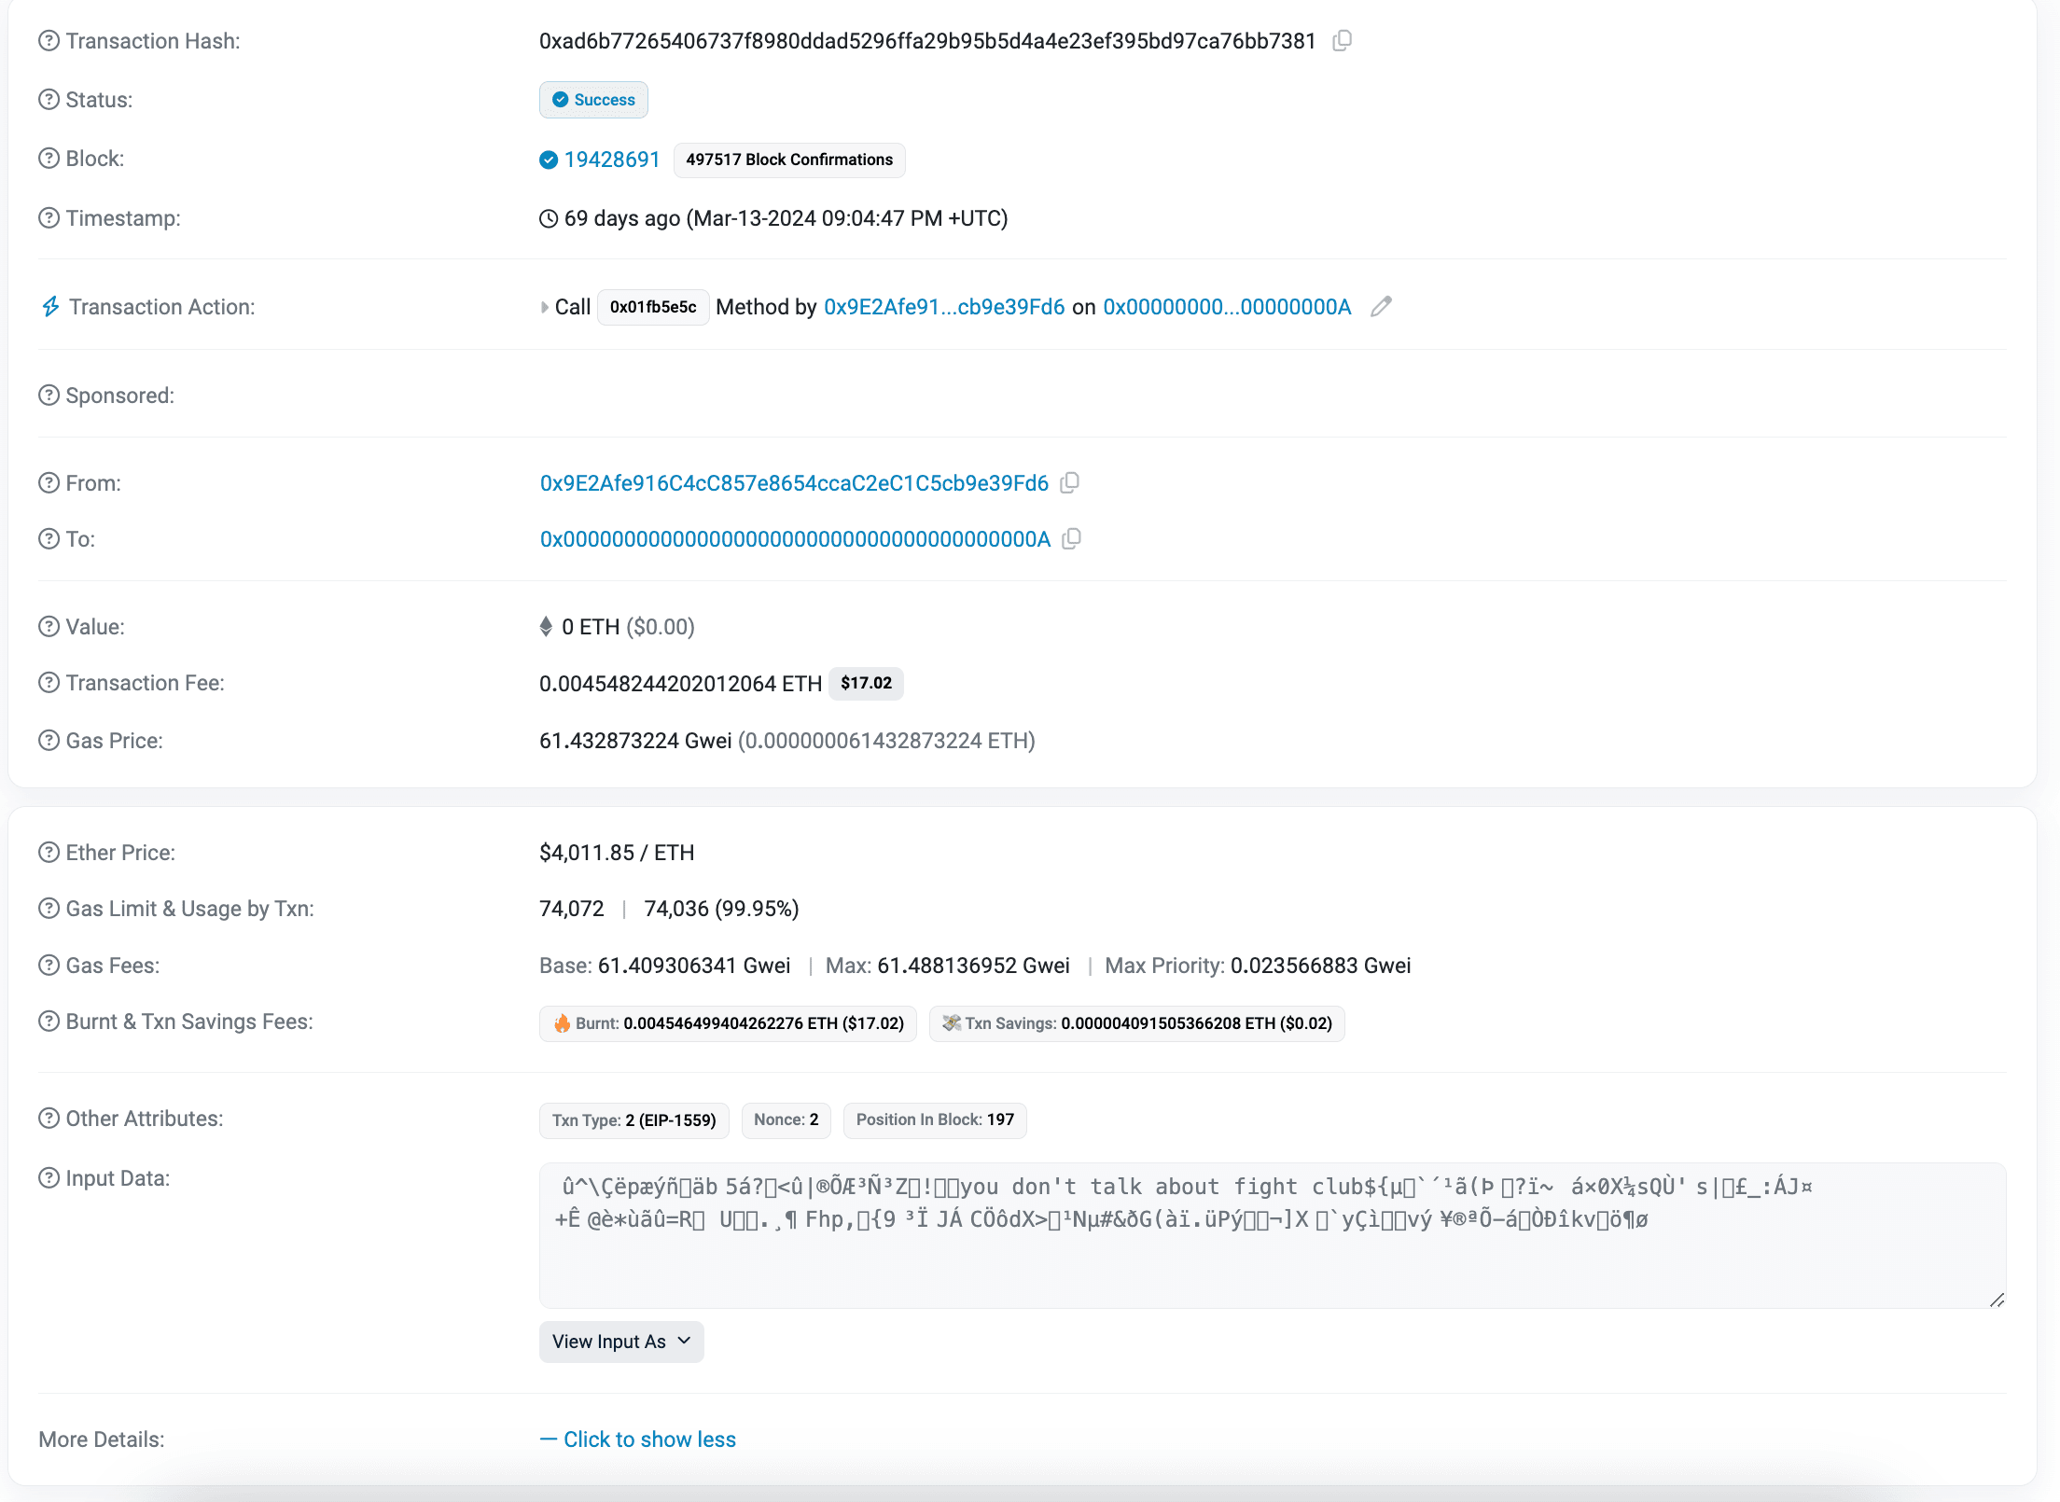
Task: Click the clock icon next to timestamp
Action: [x=551, y=219]
